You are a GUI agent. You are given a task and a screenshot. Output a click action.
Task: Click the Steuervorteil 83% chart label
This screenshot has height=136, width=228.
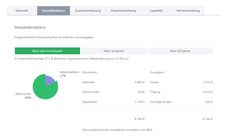tap(23, 96)
